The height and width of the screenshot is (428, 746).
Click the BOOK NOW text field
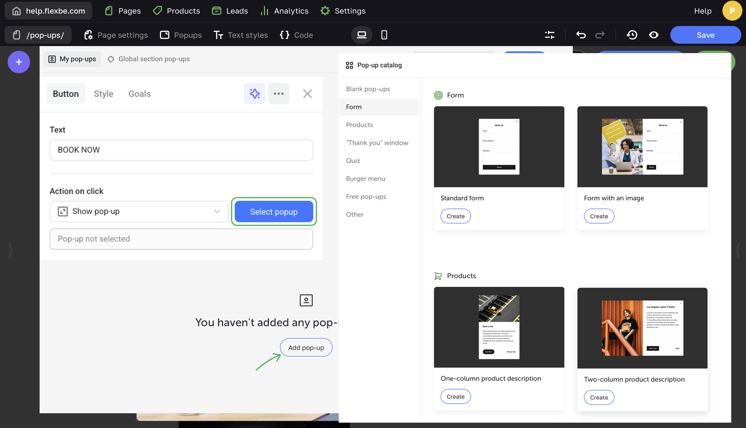(181, 150)
